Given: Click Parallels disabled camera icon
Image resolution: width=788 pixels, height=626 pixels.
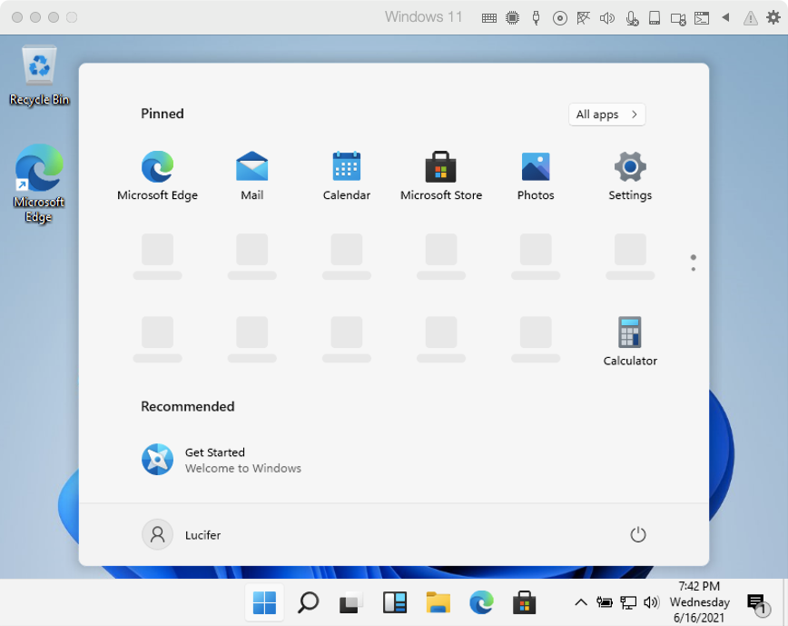Looking at the screenshot, I should point(678,19).
